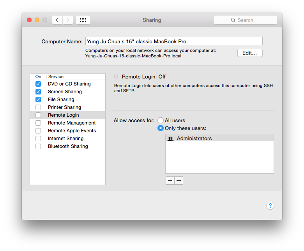Remove the user with the minus button
This screenshot has height=251, width=304.
click(x=179, y=180)
